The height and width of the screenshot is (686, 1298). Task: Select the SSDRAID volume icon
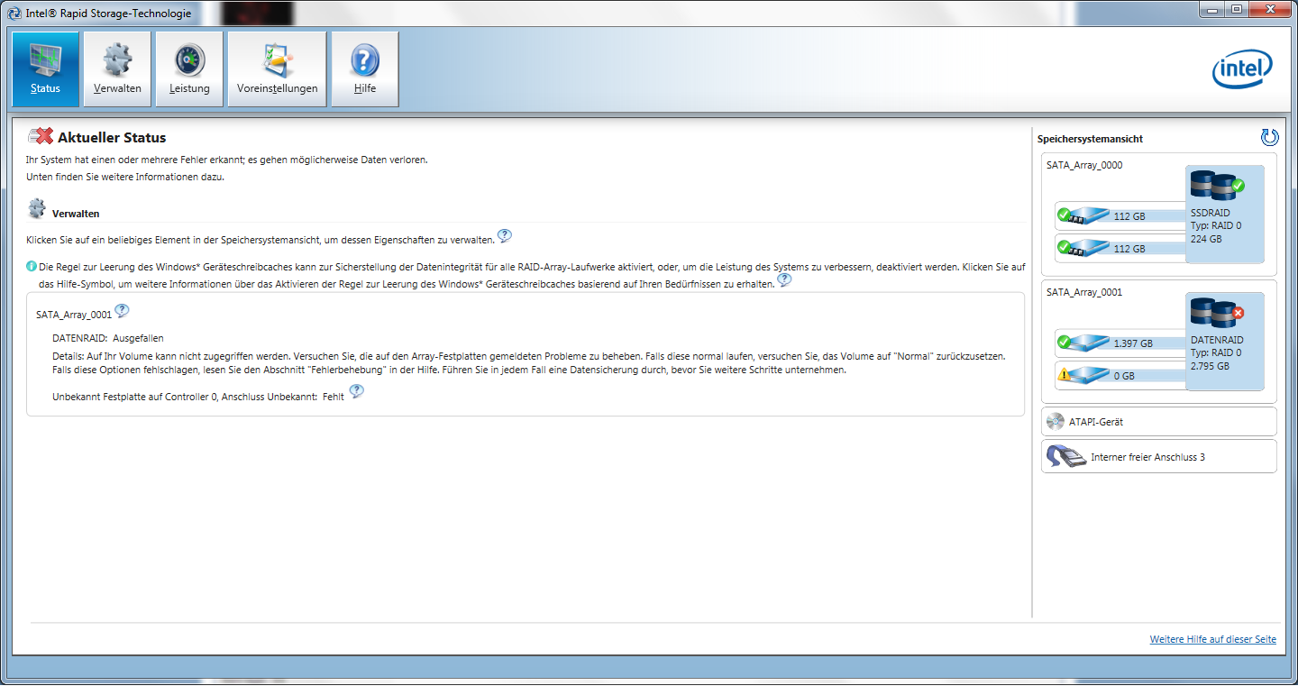[x=1216, y=186]
